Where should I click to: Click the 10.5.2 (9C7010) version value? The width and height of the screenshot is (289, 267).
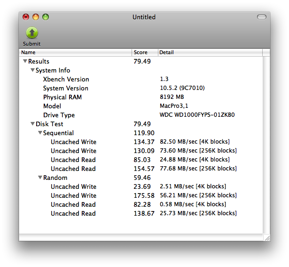[182, 88]
